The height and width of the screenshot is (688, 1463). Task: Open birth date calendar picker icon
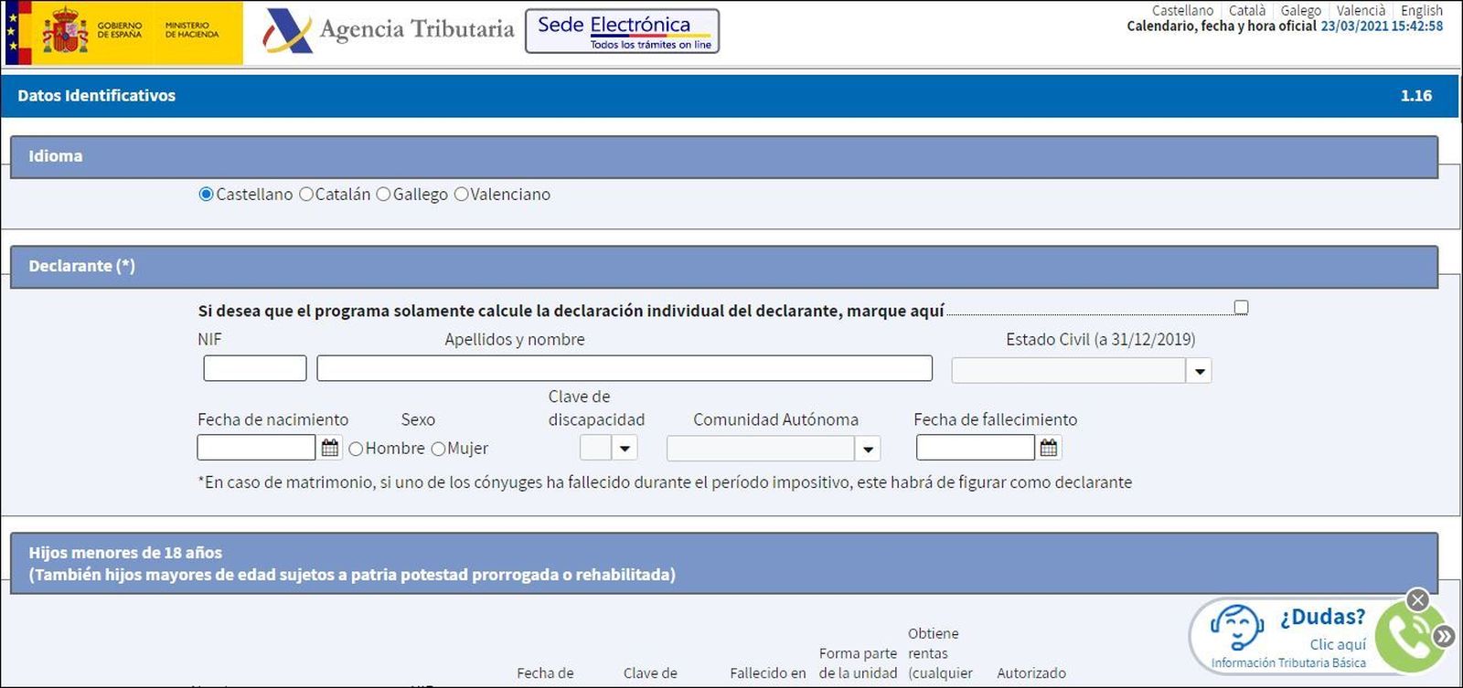(330, 448)
